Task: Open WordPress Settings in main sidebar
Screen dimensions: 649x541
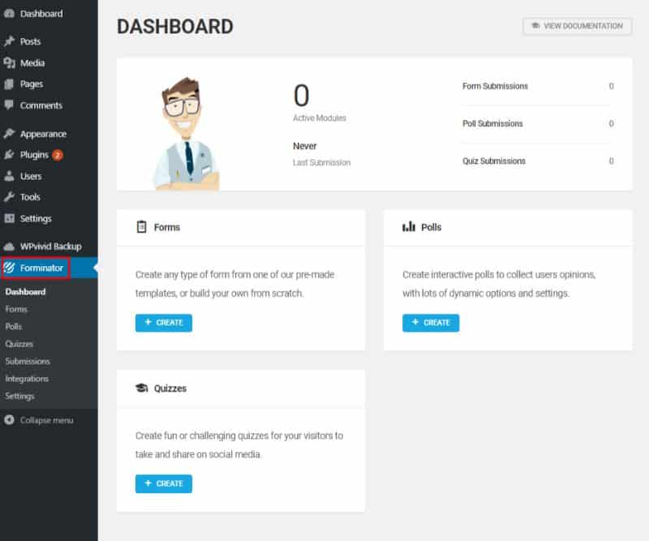Action: [x=49, y=218]
